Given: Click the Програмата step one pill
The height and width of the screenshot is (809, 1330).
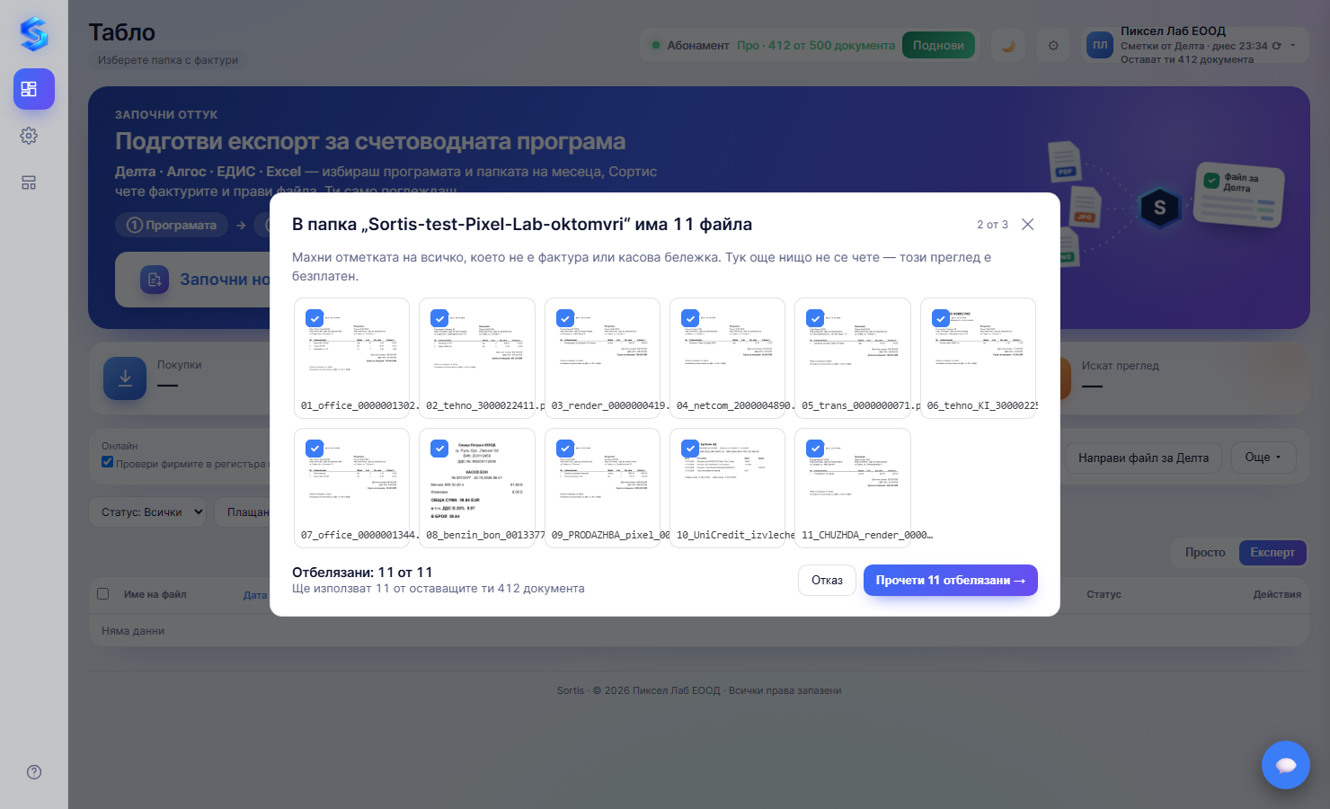Looking at the screenshot, I should tap(172, 225).
